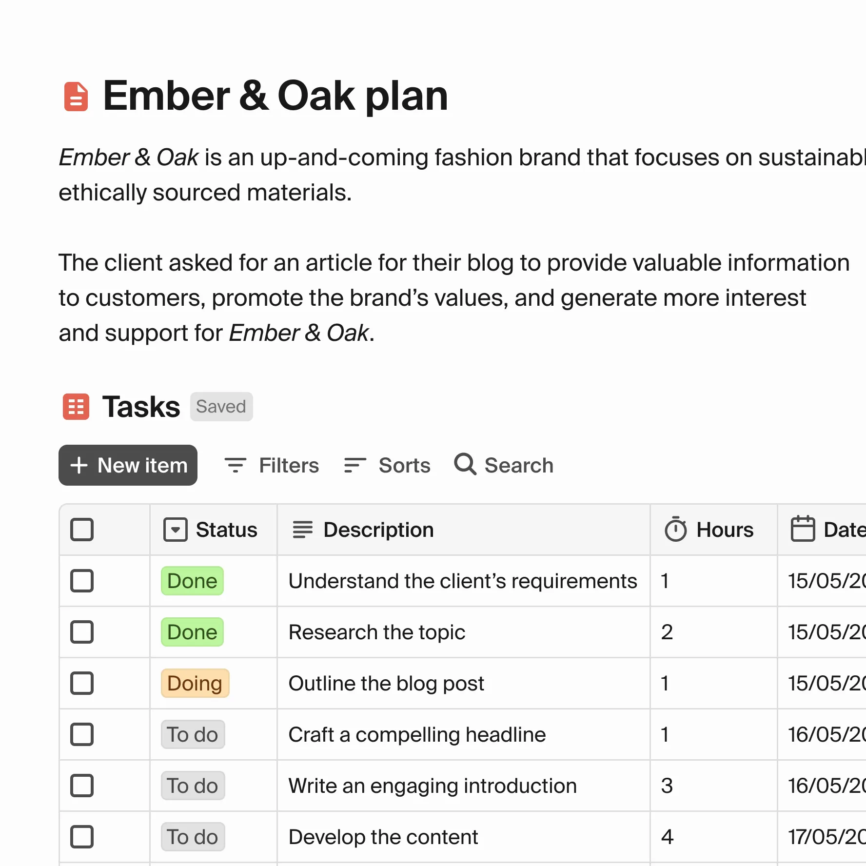Click the Date calendar icon
Screen dimensions: 866x866
click(x=803, y=529)
